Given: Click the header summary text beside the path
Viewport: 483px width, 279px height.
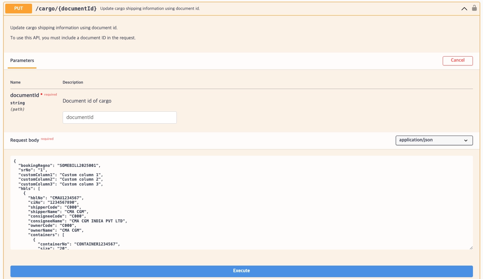Looking at the screenshot, I should (x=150, y=9).
